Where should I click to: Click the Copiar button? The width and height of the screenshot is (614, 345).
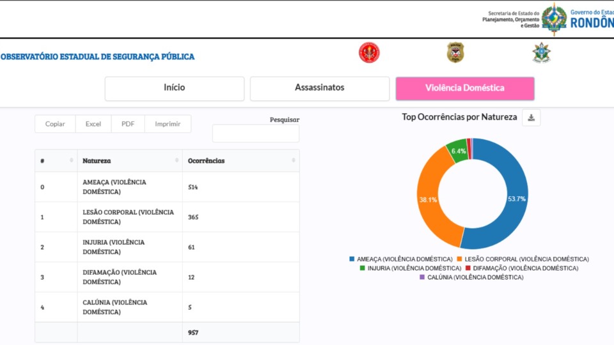[x=55, y=124]
